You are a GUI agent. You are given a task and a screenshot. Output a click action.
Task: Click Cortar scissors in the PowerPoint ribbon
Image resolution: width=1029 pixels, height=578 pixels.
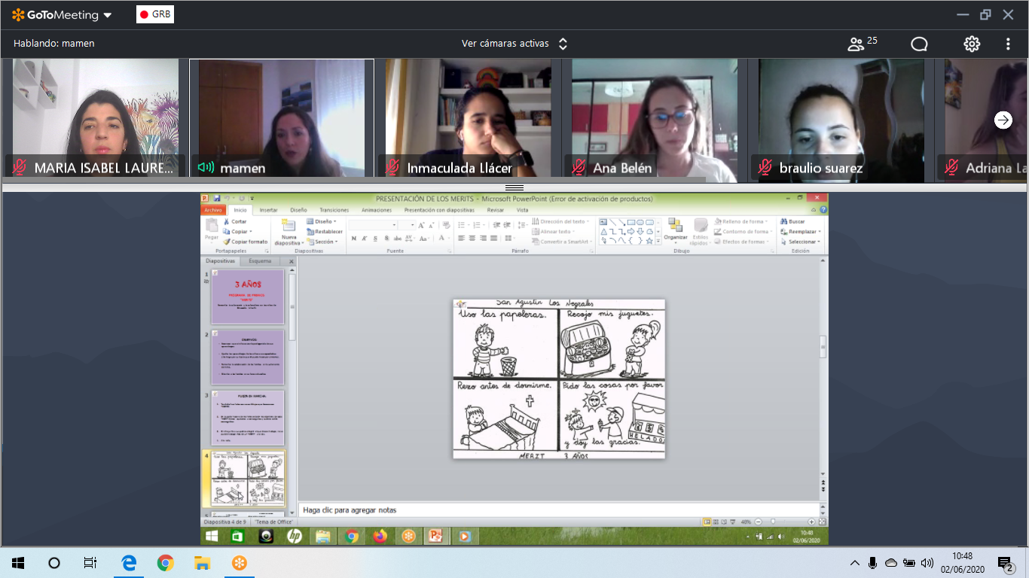click(x=235, y=222)
